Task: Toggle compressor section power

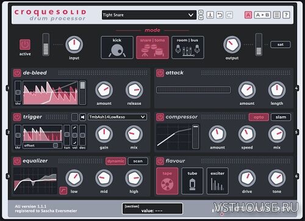Action: [160, 117]
